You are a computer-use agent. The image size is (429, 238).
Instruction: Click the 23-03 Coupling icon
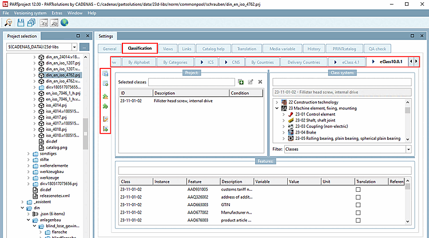tap(291, 126)
